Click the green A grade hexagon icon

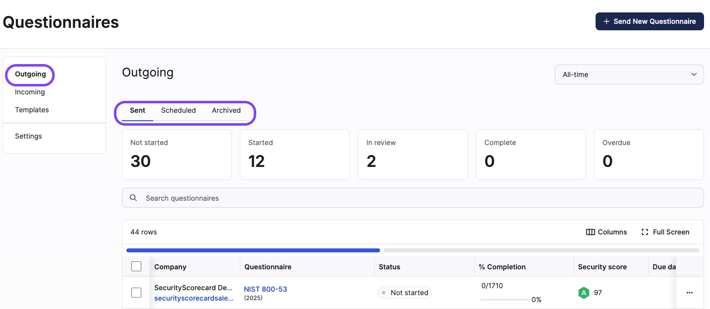584,293
